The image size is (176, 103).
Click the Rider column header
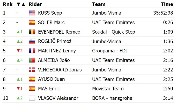pyautogui.click(x=35, y=4)
